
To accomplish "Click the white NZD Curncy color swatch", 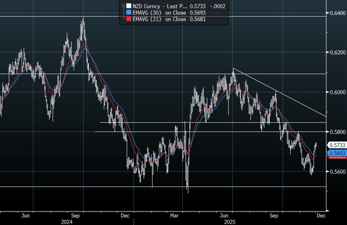I will [129, 5].
